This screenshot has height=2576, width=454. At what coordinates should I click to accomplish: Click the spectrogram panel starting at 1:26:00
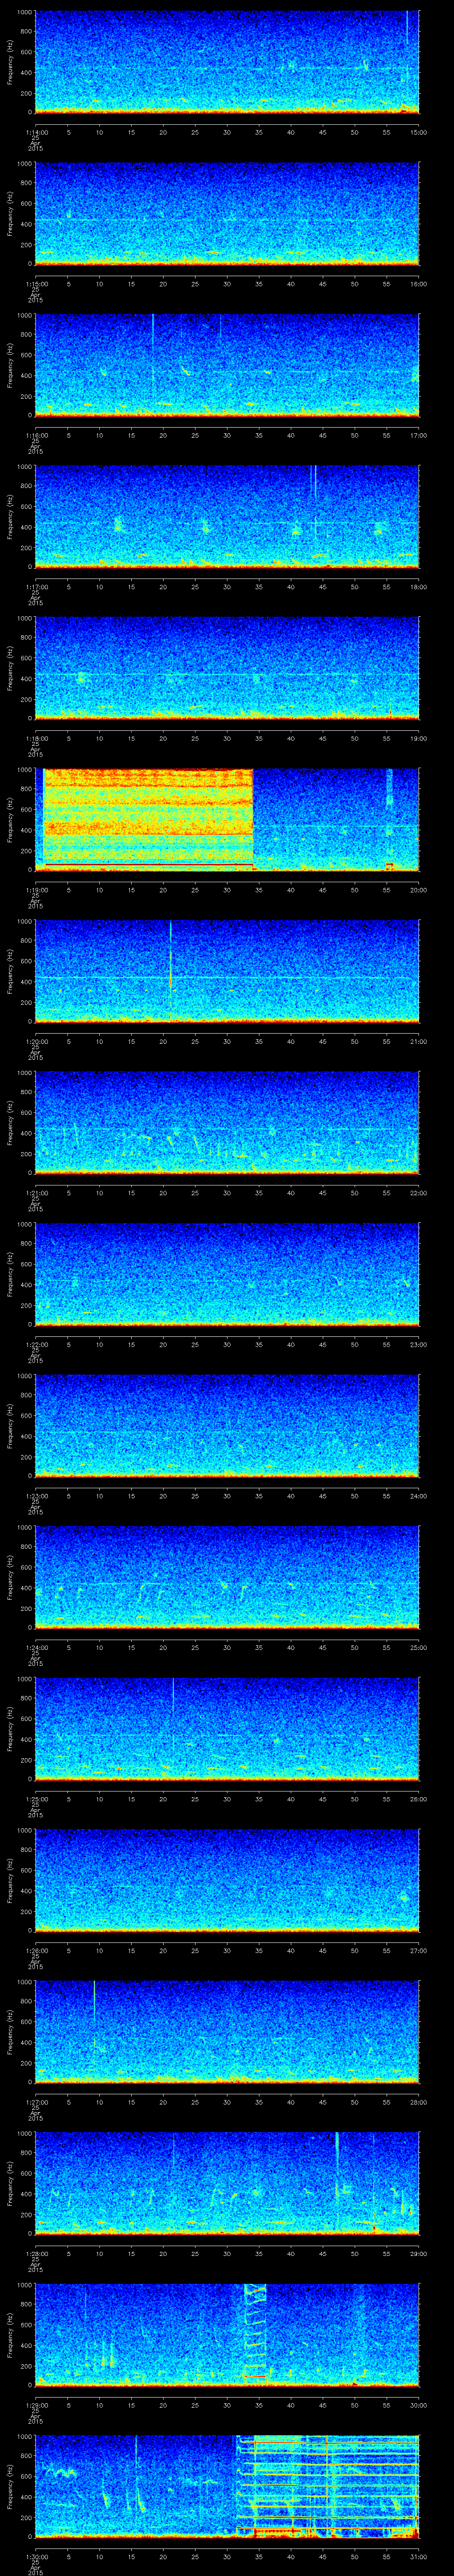[227, 1880]
